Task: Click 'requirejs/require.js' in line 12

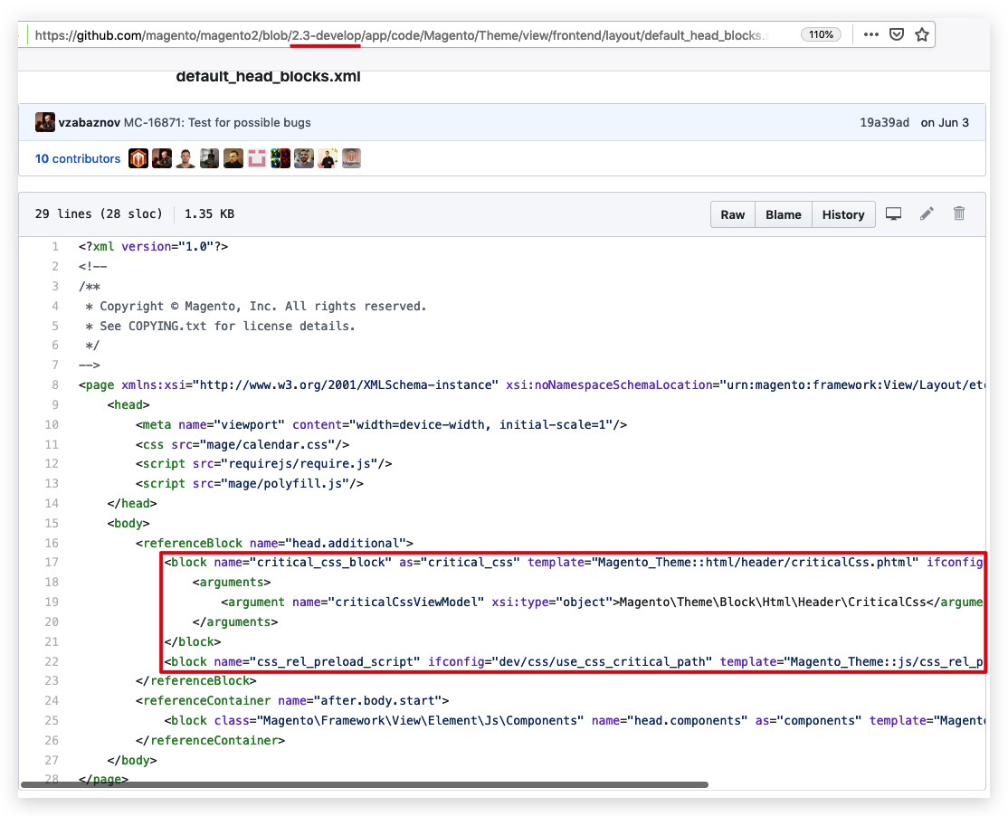Action: 299,464
